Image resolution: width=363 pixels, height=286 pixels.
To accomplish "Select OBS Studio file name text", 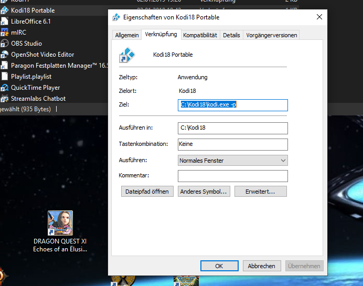I will click(x=26, y=44).
